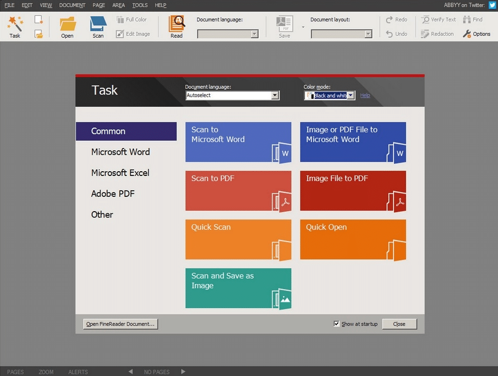Expand the Save format arrow next to Save
498x376 pixels.
[303, 27]
